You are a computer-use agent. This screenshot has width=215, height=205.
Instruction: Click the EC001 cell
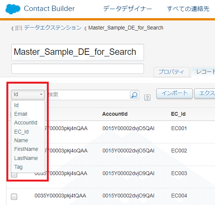pyautogui.click(x=179, y=129)
